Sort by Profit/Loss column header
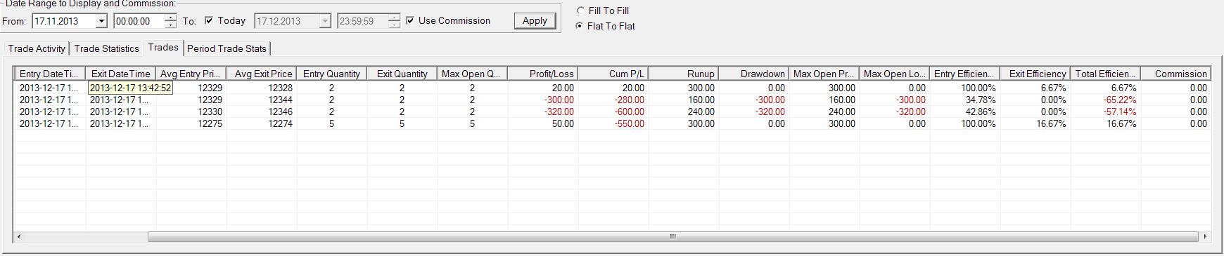The image size is (1224, 256). point(542,74)
